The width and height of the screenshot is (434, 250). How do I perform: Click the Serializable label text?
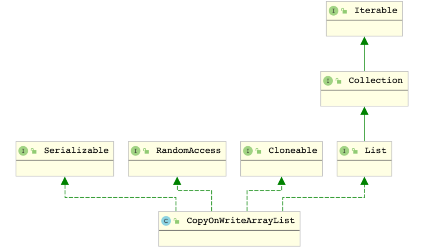(76, 151)
